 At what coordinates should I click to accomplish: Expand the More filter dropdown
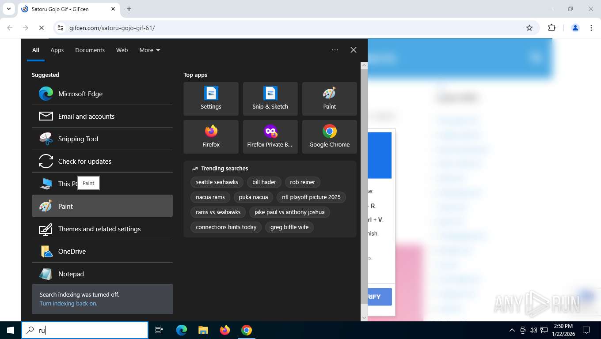pyautogui.click(x=150, y=50)
